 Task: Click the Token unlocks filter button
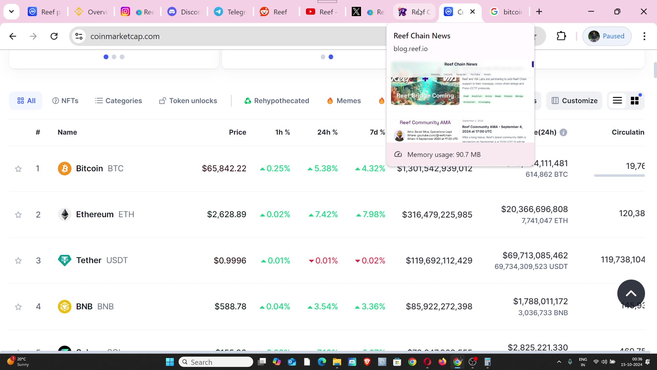(x=188, y=100)
